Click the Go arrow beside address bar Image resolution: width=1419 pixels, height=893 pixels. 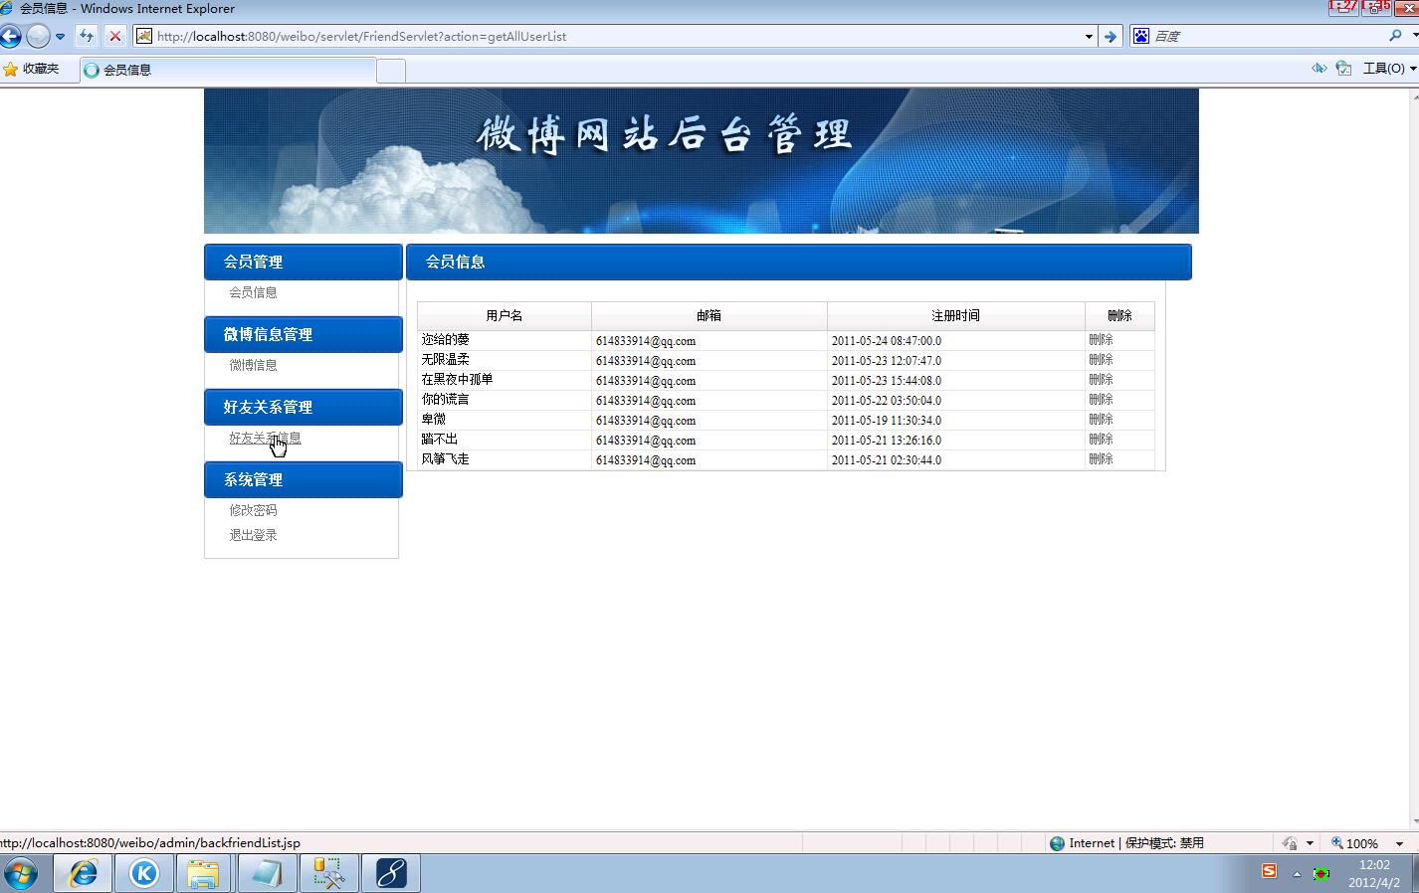click(1111, 36)
